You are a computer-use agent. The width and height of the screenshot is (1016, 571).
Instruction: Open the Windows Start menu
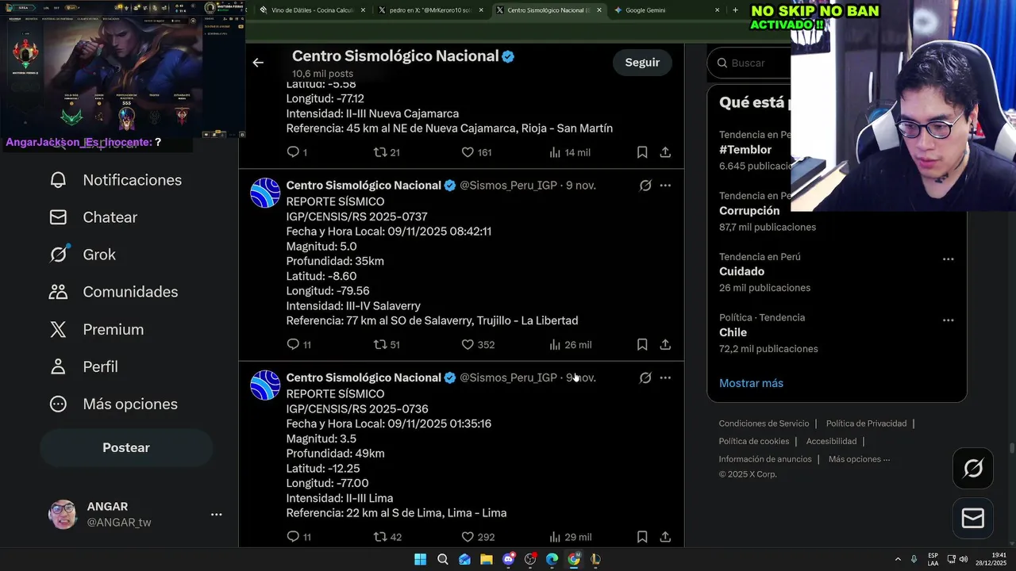click(x=420, y=559)
